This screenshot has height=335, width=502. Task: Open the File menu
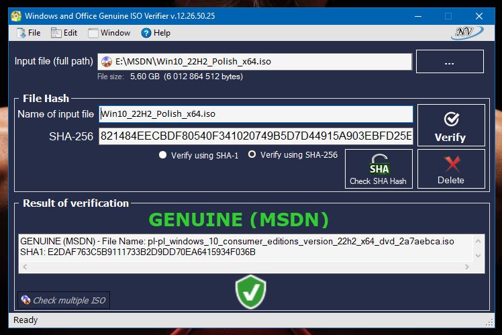[29, 33]
